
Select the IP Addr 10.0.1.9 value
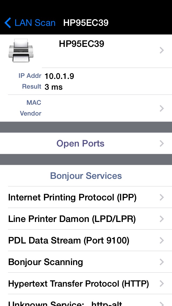click(59, 76)
